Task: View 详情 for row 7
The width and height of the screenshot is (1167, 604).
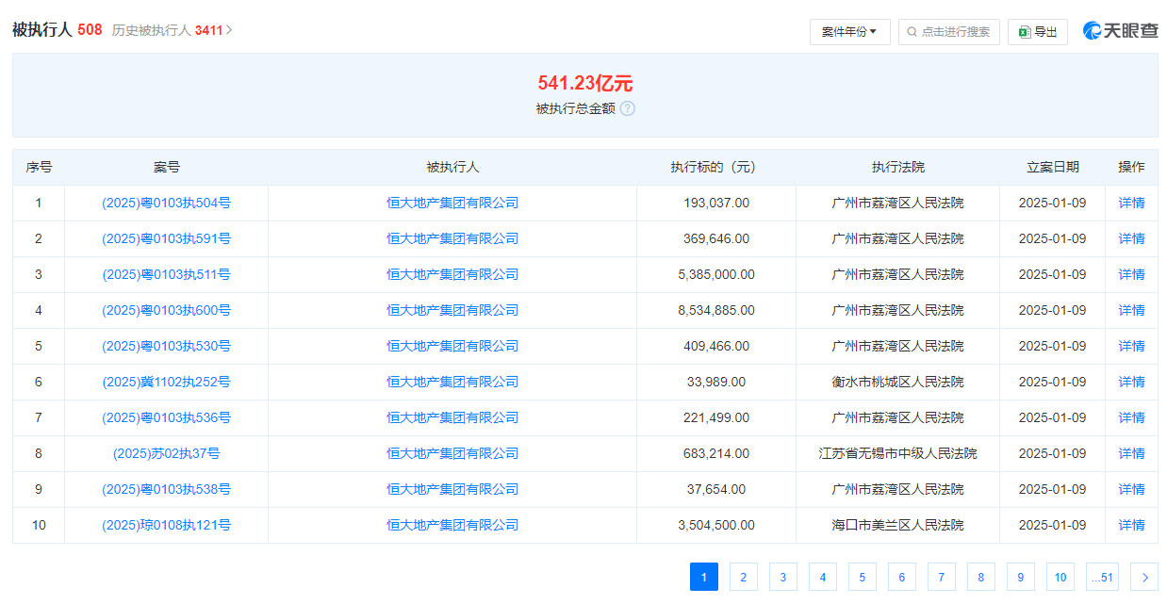Action: pyautogui.click(x=1132, y=417)
